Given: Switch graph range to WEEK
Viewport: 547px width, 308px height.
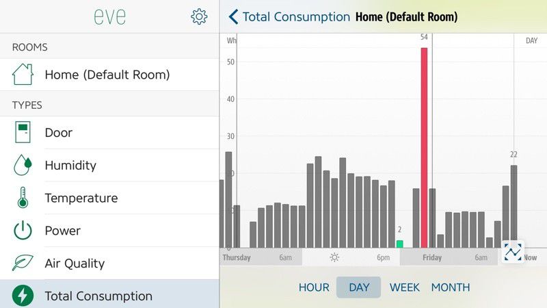Looking at the screenshot, I should coord(405,287).
